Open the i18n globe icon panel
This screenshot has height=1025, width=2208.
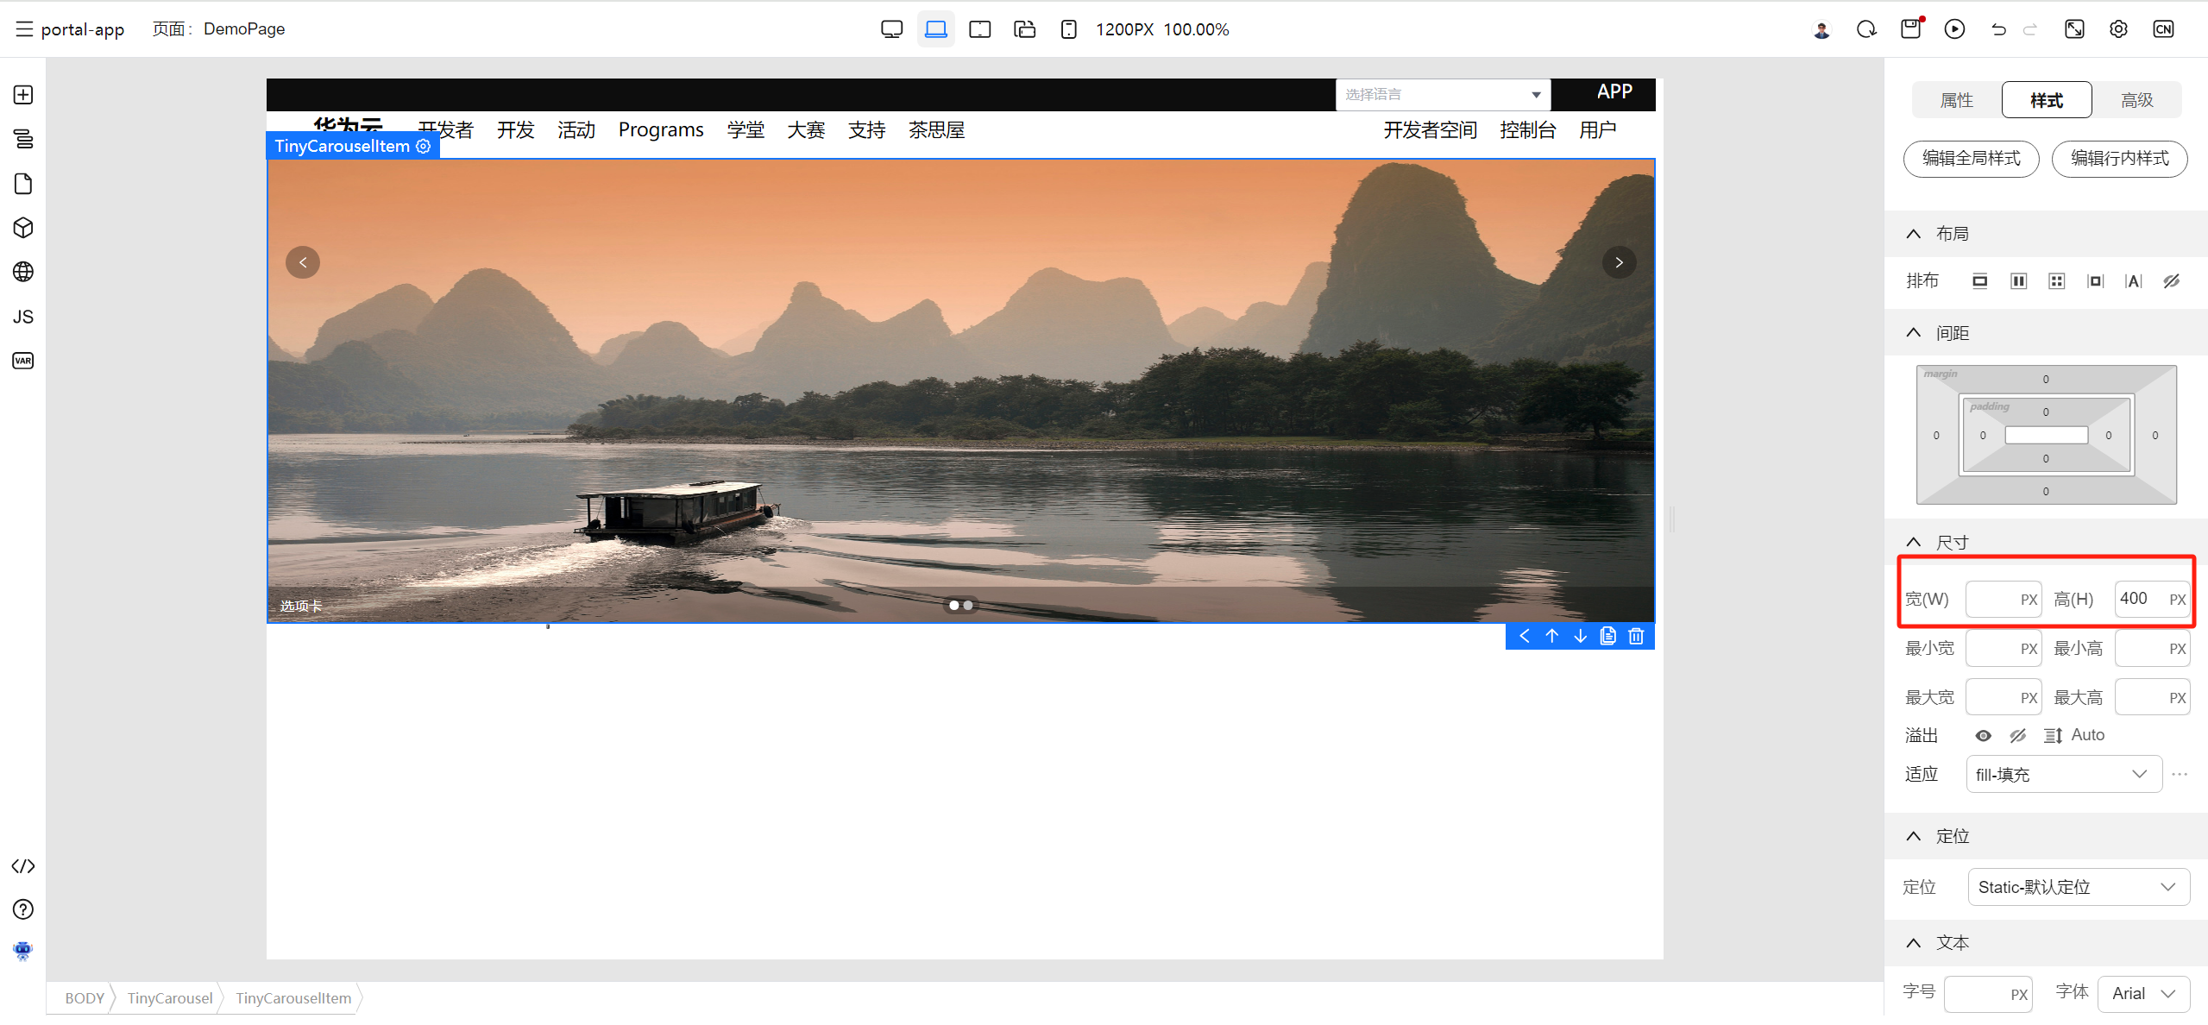tap(23, 272)
